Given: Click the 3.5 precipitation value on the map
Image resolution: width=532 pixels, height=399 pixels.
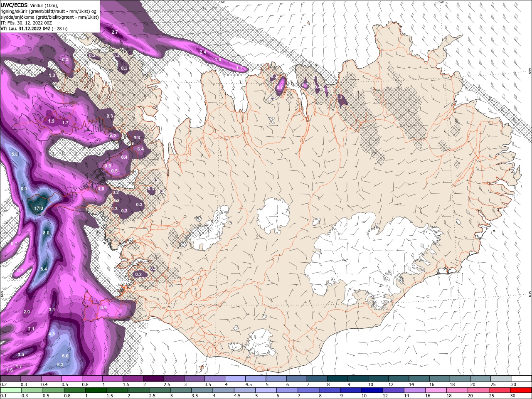Looking at the screenshot, I should 21,354.
